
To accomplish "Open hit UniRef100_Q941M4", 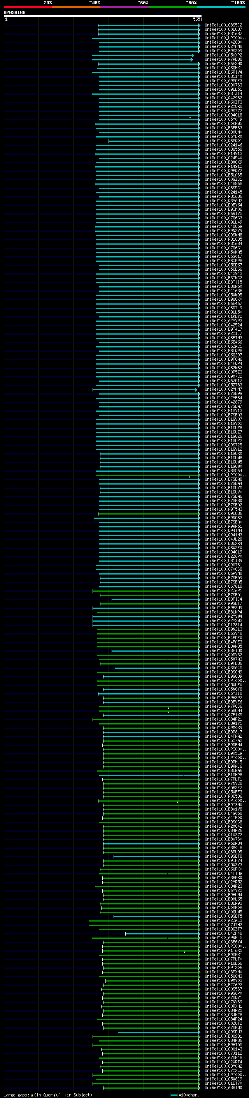I will [223, 530].
